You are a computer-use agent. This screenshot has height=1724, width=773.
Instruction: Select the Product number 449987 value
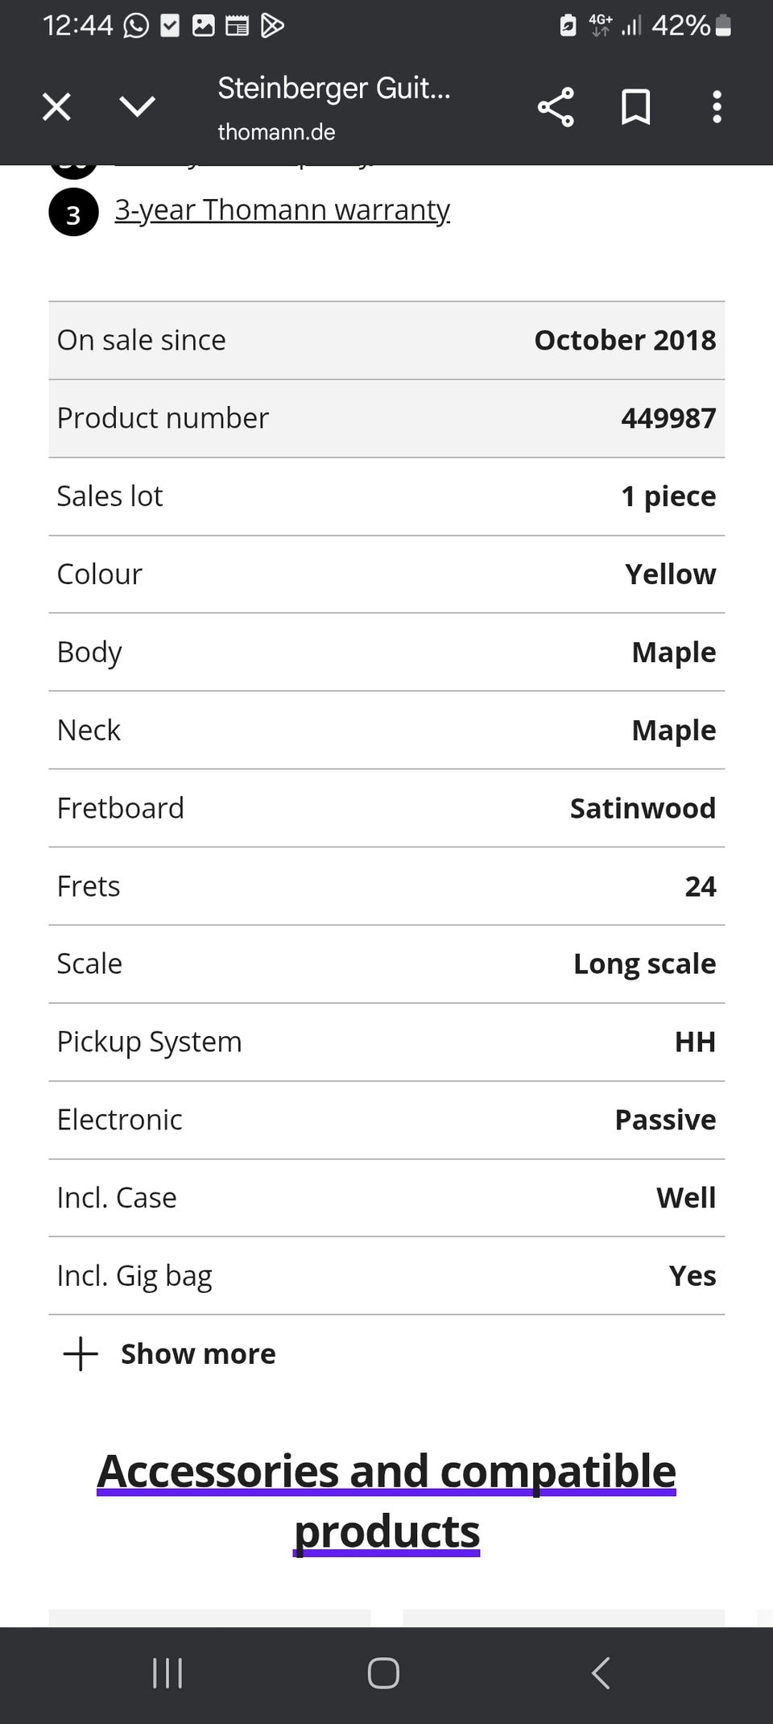(x=668, y=418)
